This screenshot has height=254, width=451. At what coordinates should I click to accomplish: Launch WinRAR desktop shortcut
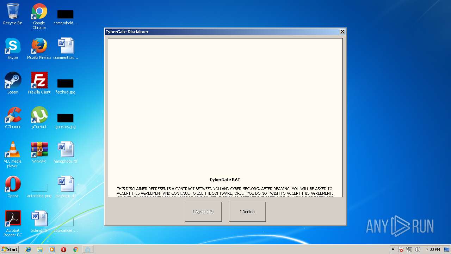point(39,152)
